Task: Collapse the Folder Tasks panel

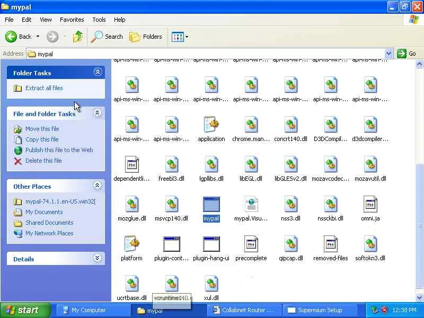Action: coord(98,72)
